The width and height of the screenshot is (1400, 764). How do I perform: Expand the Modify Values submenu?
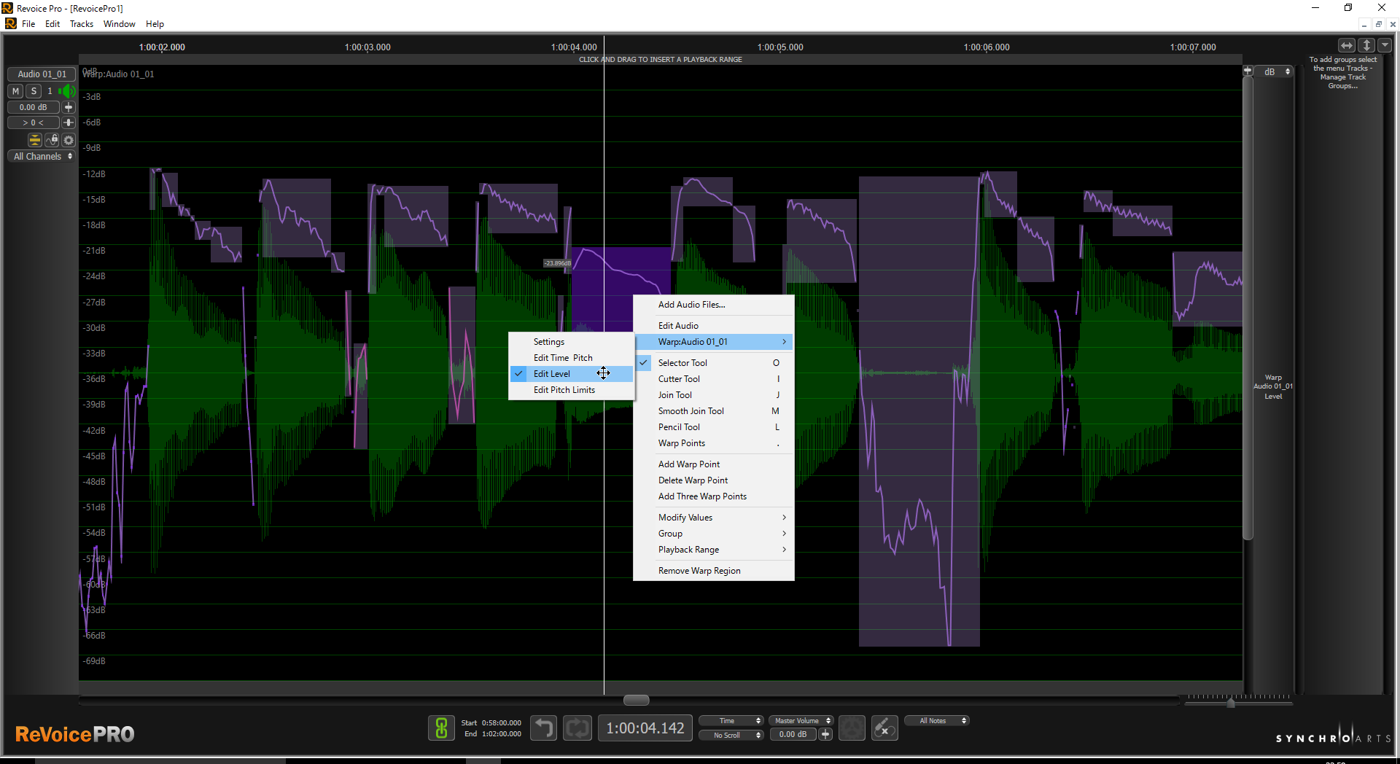pyautogui.click(x=714, y=518)
